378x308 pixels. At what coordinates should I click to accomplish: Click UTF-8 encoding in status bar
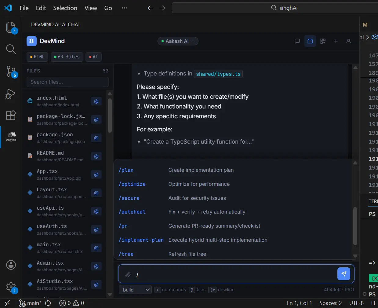[356, 303]
